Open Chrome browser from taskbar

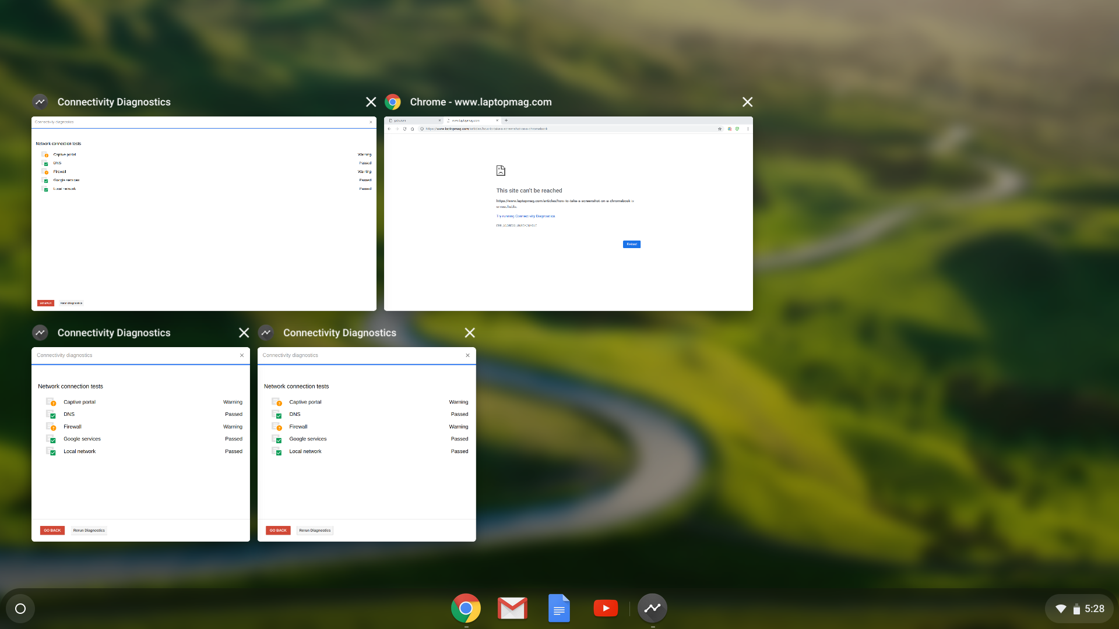pos(466,608)
